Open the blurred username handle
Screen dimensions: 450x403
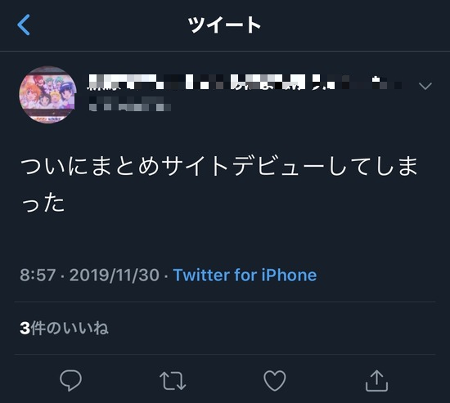tap(130, 104)
